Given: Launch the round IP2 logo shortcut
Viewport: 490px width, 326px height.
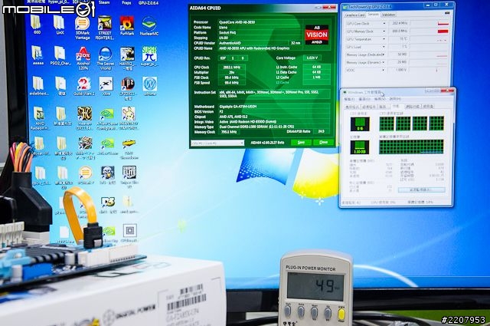Looking at the screenshot, I should tap(128, 88).
